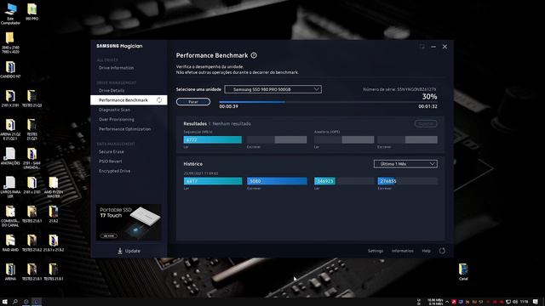
Task: Open the Canal desktop folder
Action: (x=463, y=272)
